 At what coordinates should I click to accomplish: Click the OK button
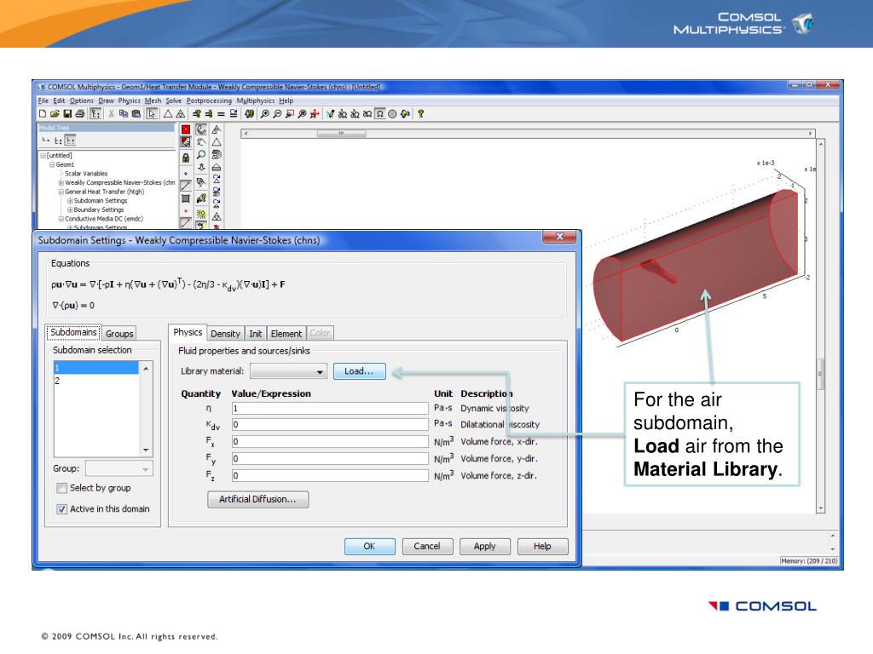pos(370,546)
